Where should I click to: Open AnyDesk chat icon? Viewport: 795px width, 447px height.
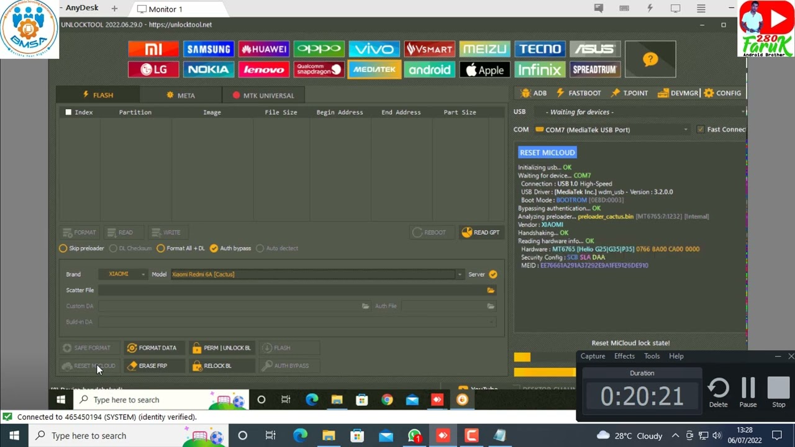pyautogui.click(x=599, y=9)
